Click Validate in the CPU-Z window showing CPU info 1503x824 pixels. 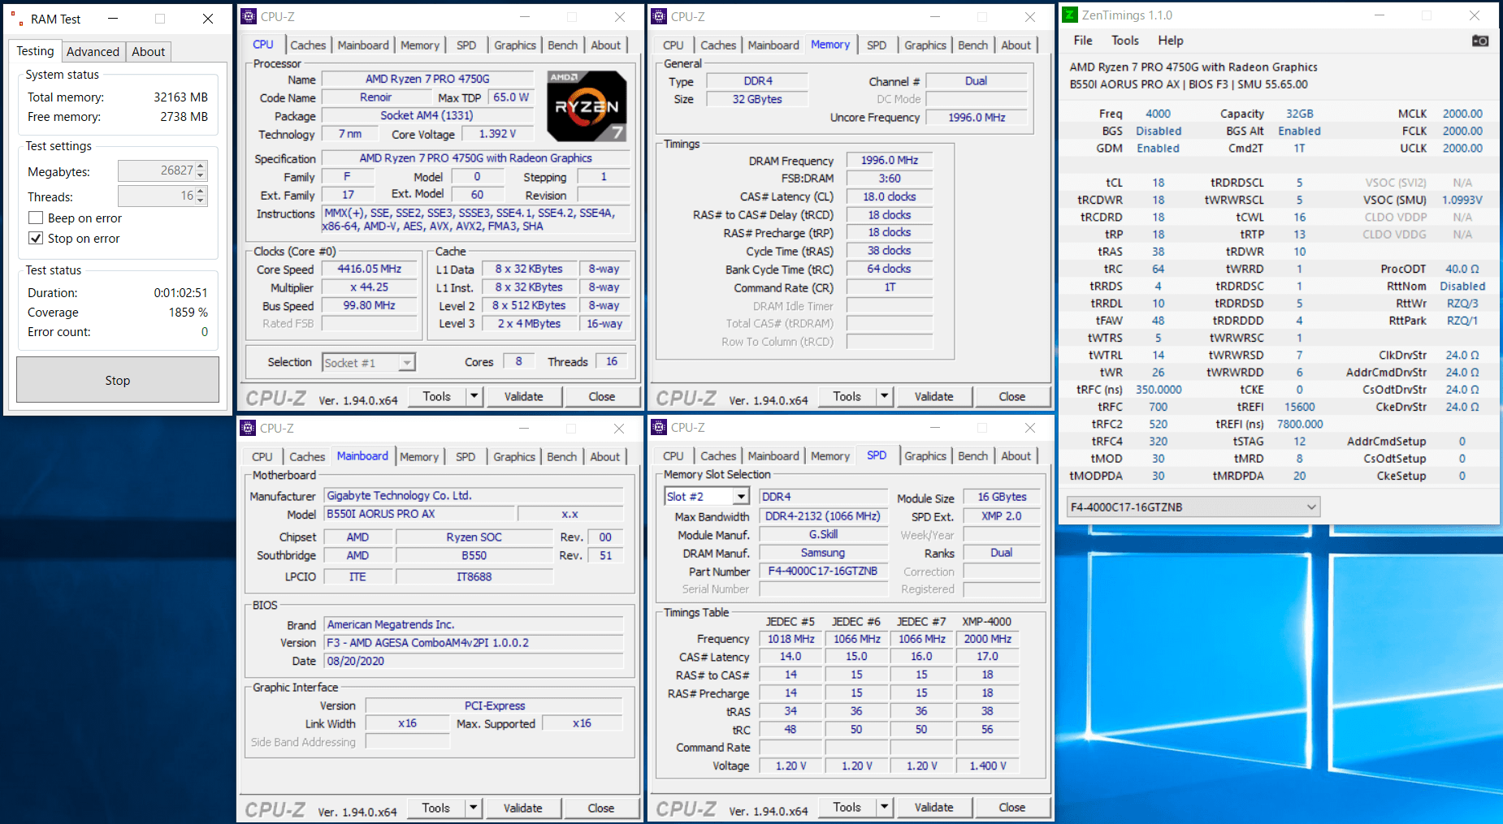(x=524, y=396)
